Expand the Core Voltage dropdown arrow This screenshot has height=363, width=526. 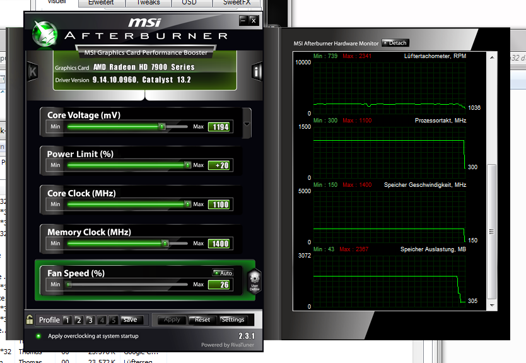click(x=247, y=124)
